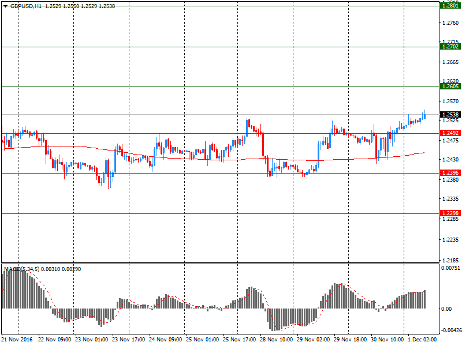Click the MACD scale value 0.00751
This screenshot has width=462, height=346.
coord(450,268)
